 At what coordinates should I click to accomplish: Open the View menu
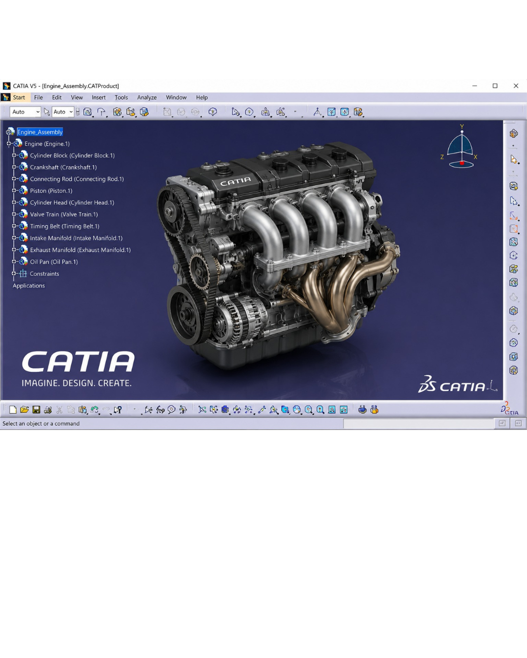click(77, 97)
